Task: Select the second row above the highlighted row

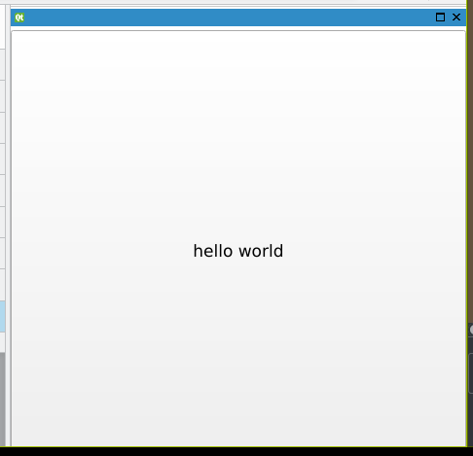Action: pos(2,254)
